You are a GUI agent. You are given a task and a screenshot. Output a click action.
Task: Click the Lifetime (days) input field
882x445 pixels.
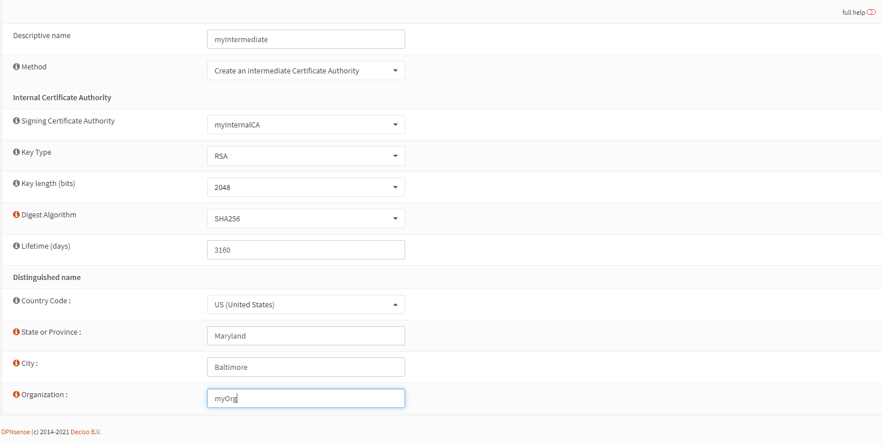tap(306, 250)
